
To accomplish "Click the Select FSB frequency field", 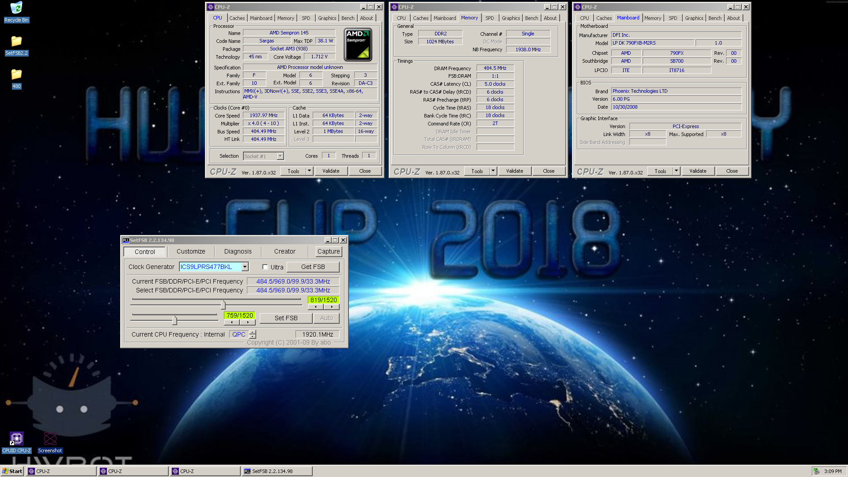I will [x=293, y=290].
